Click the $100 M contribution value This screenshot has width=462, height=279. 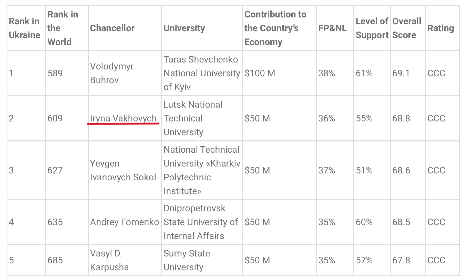point(260,73)
